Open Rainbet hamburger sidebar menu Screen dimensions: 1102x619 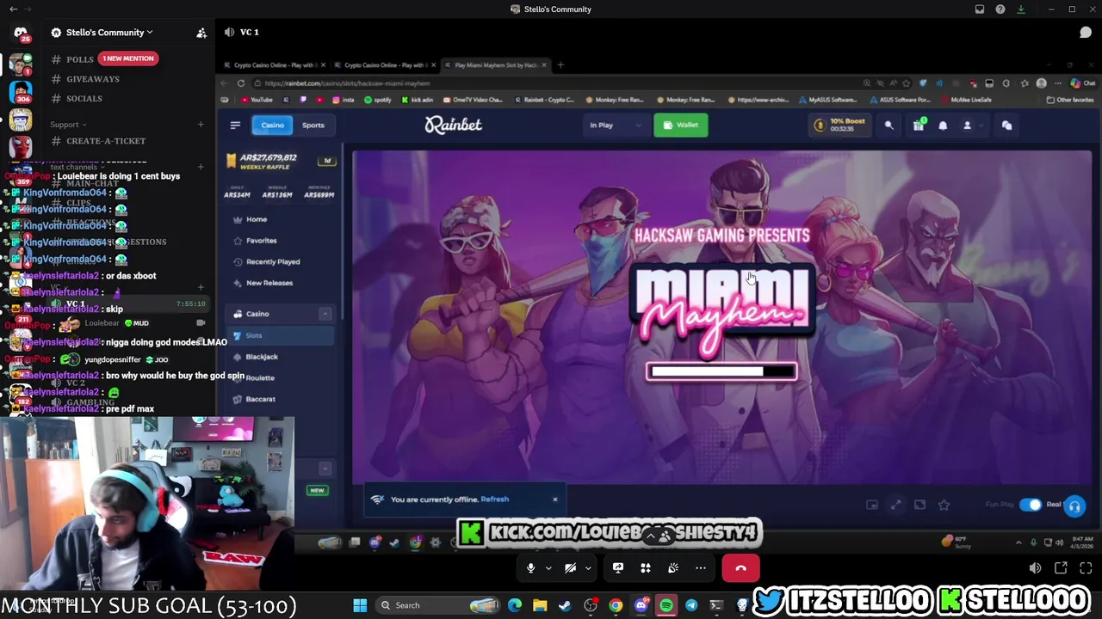235,126
